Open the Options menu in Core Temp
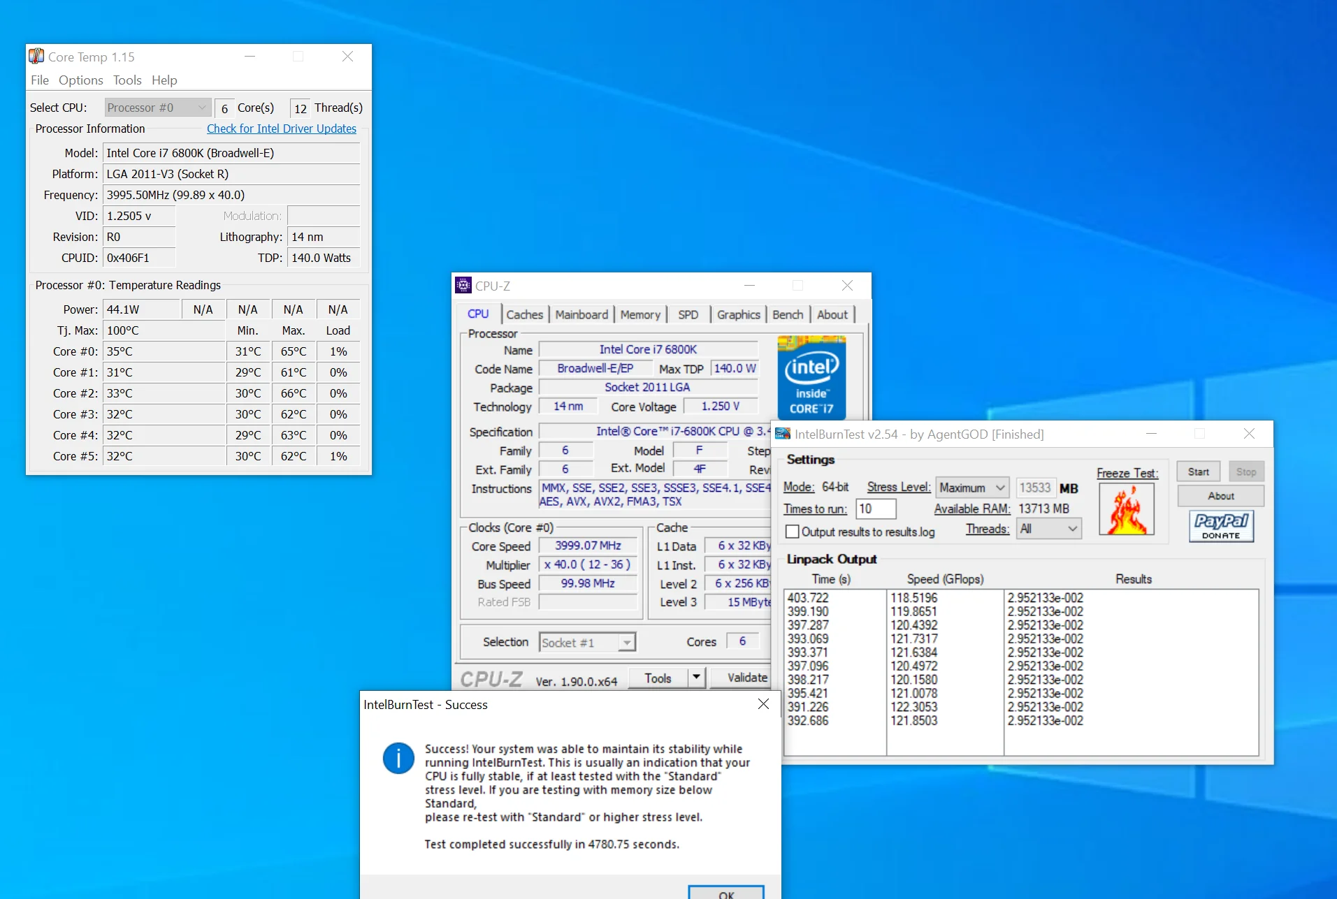1337x899 pixels. [x=81, y=80]
